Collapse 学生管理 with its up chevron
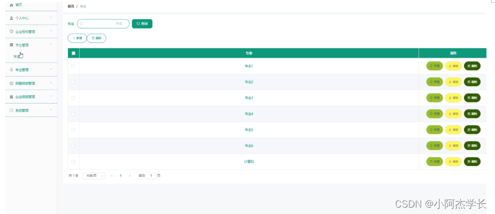This screenshot has height=214, width=495. [x=51, y=44]
